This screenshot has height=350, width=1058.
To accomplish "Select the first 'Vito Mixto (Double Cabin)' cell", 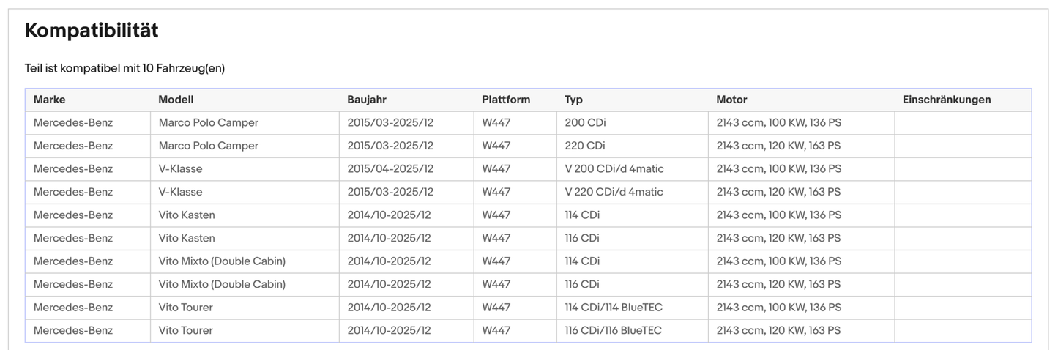I will (222, 261).
